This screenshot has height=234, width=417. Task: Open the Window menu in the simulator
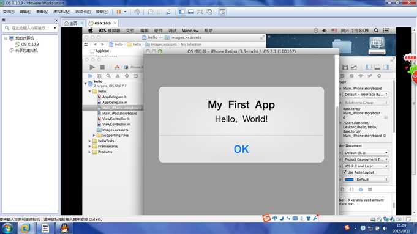[x=190, y=31]
